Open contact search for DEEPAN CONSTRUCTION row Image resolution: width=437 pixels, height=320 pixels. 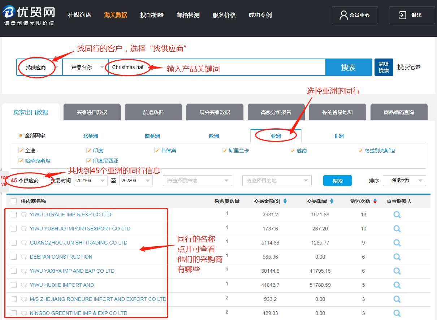click(x=397, y=257)
